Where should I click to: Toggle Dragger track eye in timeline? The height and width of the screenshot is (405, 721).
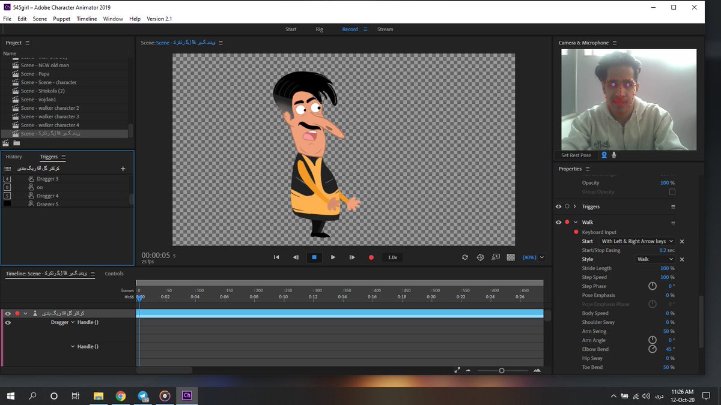(8, 322)
